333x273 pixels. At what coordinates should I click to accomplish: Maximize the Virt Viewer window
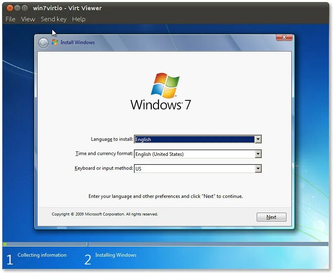tap(24, 8)
